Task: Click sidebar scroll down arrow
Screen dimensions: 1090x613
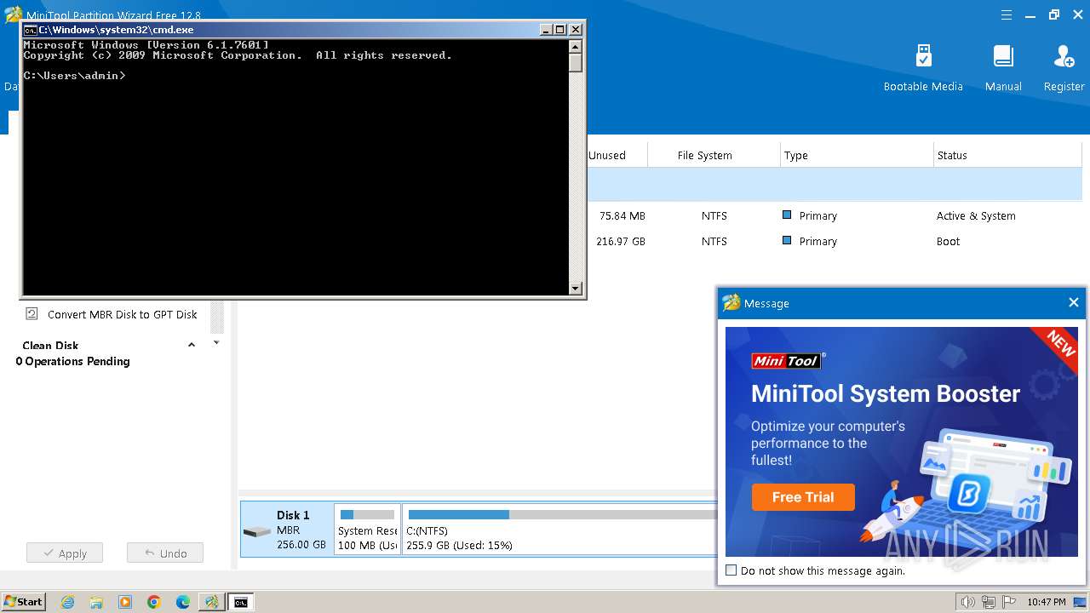Action: [216, 342]
